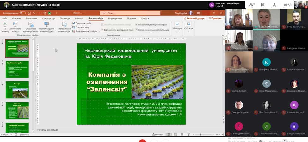Switch to the Home tab
The width and height of the screenshot is (308, 142).
tap(16, 18)
